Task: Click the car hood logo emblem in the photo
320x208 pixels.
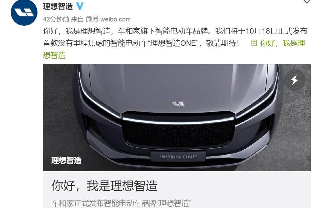Action: pos(178,104)
